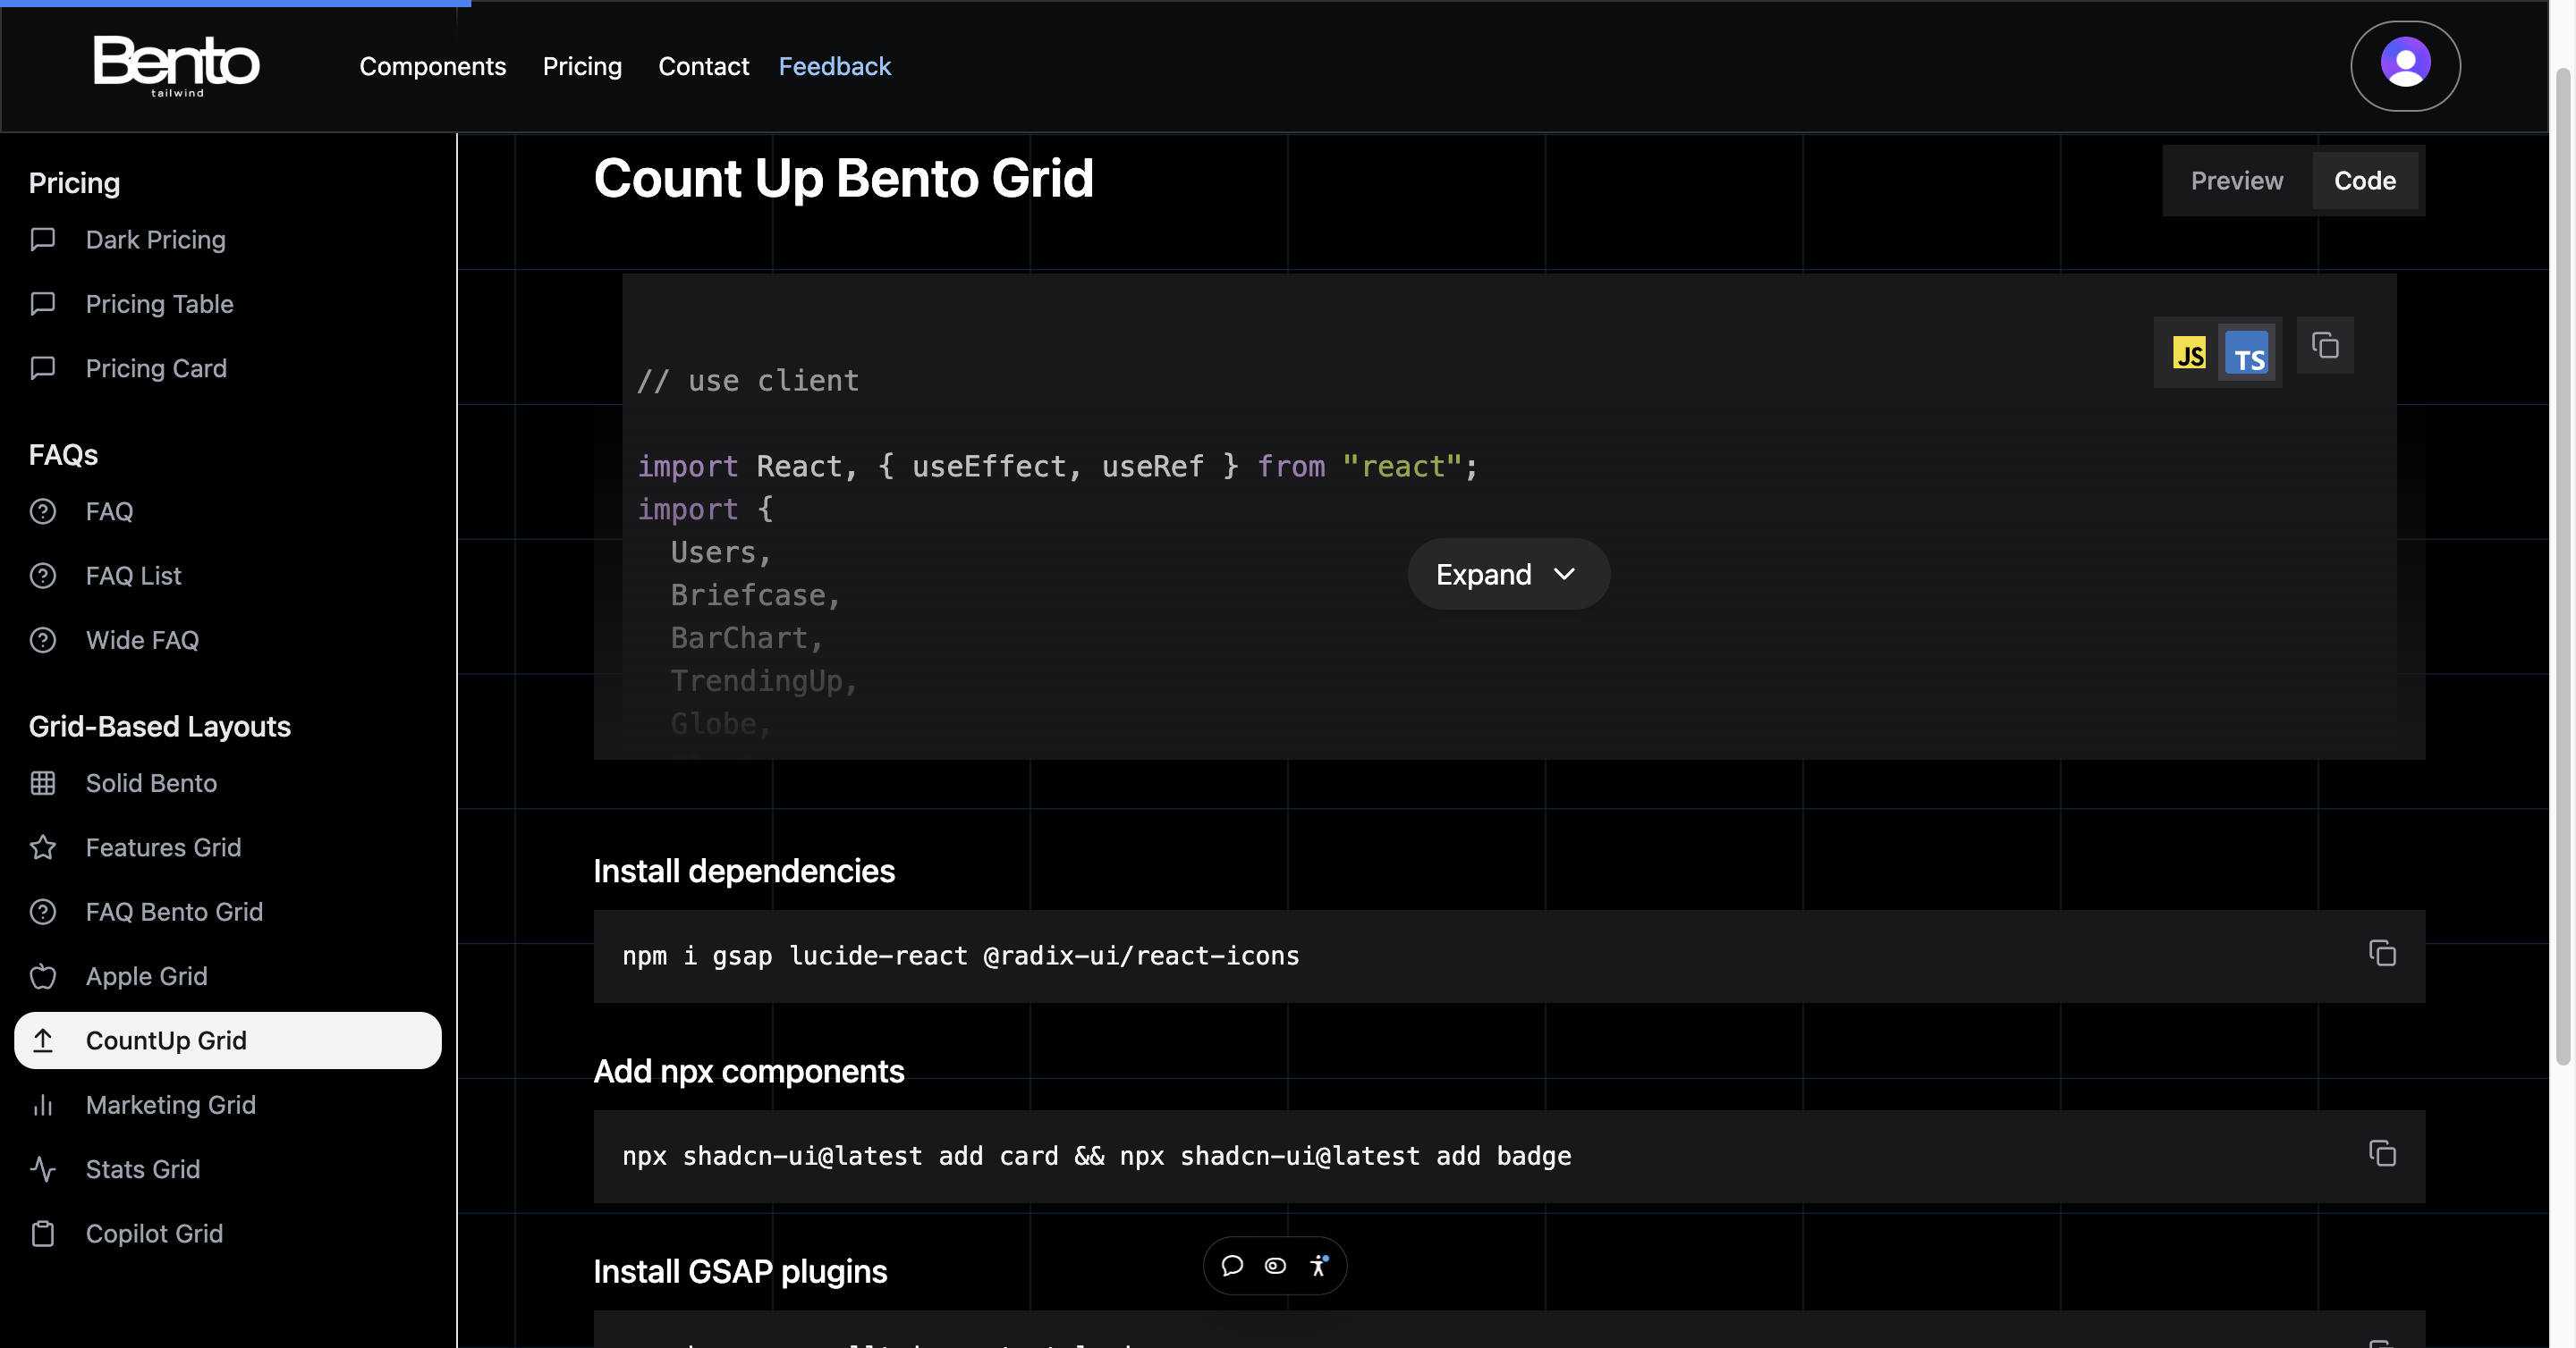Copy the component source code
The image size is (2576, 1348).
click(x=2325, y=346)
